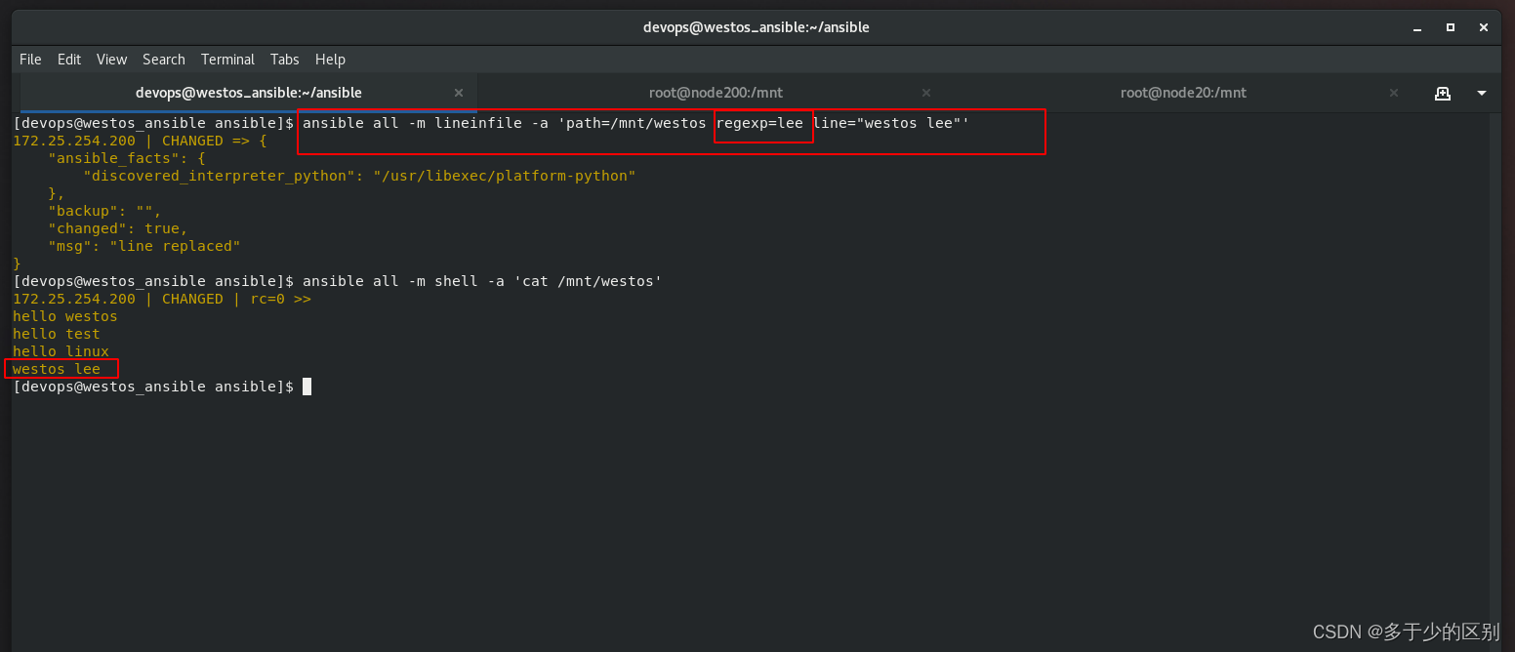The image size is (1515, 652).
Task: Click the new tab icon
Action: (1442, 94)
